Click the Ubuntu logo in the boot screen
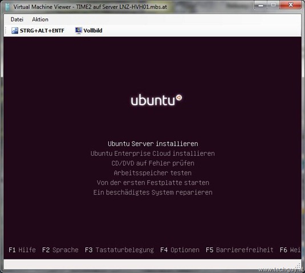Image resolution: width=305 pixels, height=273 pixels. (x=156, y=100)
